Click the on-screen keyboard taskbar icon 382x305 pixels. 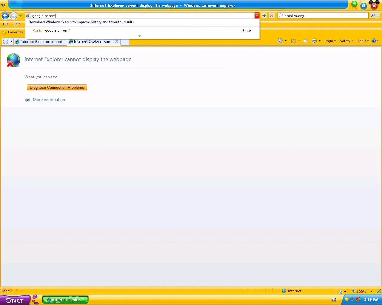334,300
